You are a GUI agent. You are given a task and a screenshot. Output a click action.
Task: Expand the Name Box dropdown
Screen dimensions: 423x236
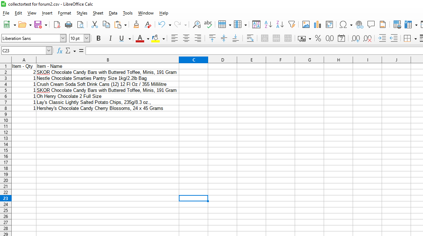pos(48,51)
